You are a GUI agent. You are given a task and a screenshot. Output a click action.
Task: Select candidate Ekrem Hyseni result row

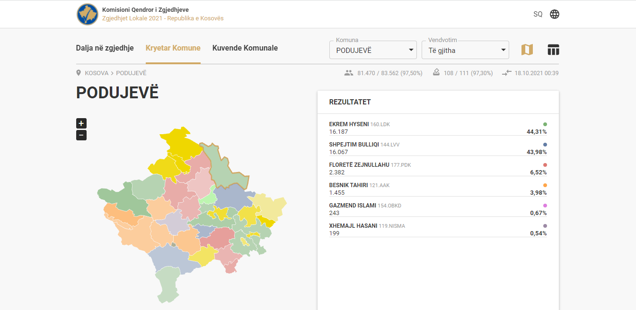click(x=438, y=128)
